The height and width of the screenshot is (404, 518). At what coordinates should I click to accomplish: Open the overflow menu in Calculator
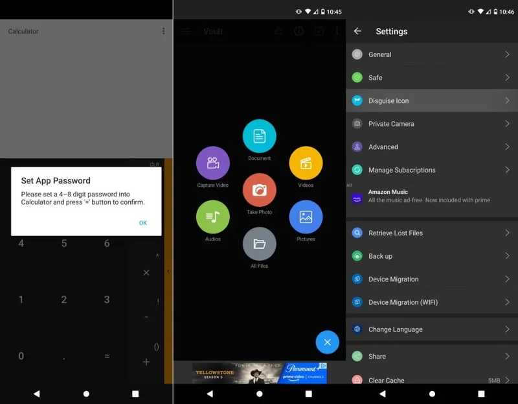coord(163,31)
